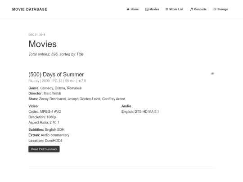Select the Movies navigation label
The image size is (243, 182).
tap(154, 9)
